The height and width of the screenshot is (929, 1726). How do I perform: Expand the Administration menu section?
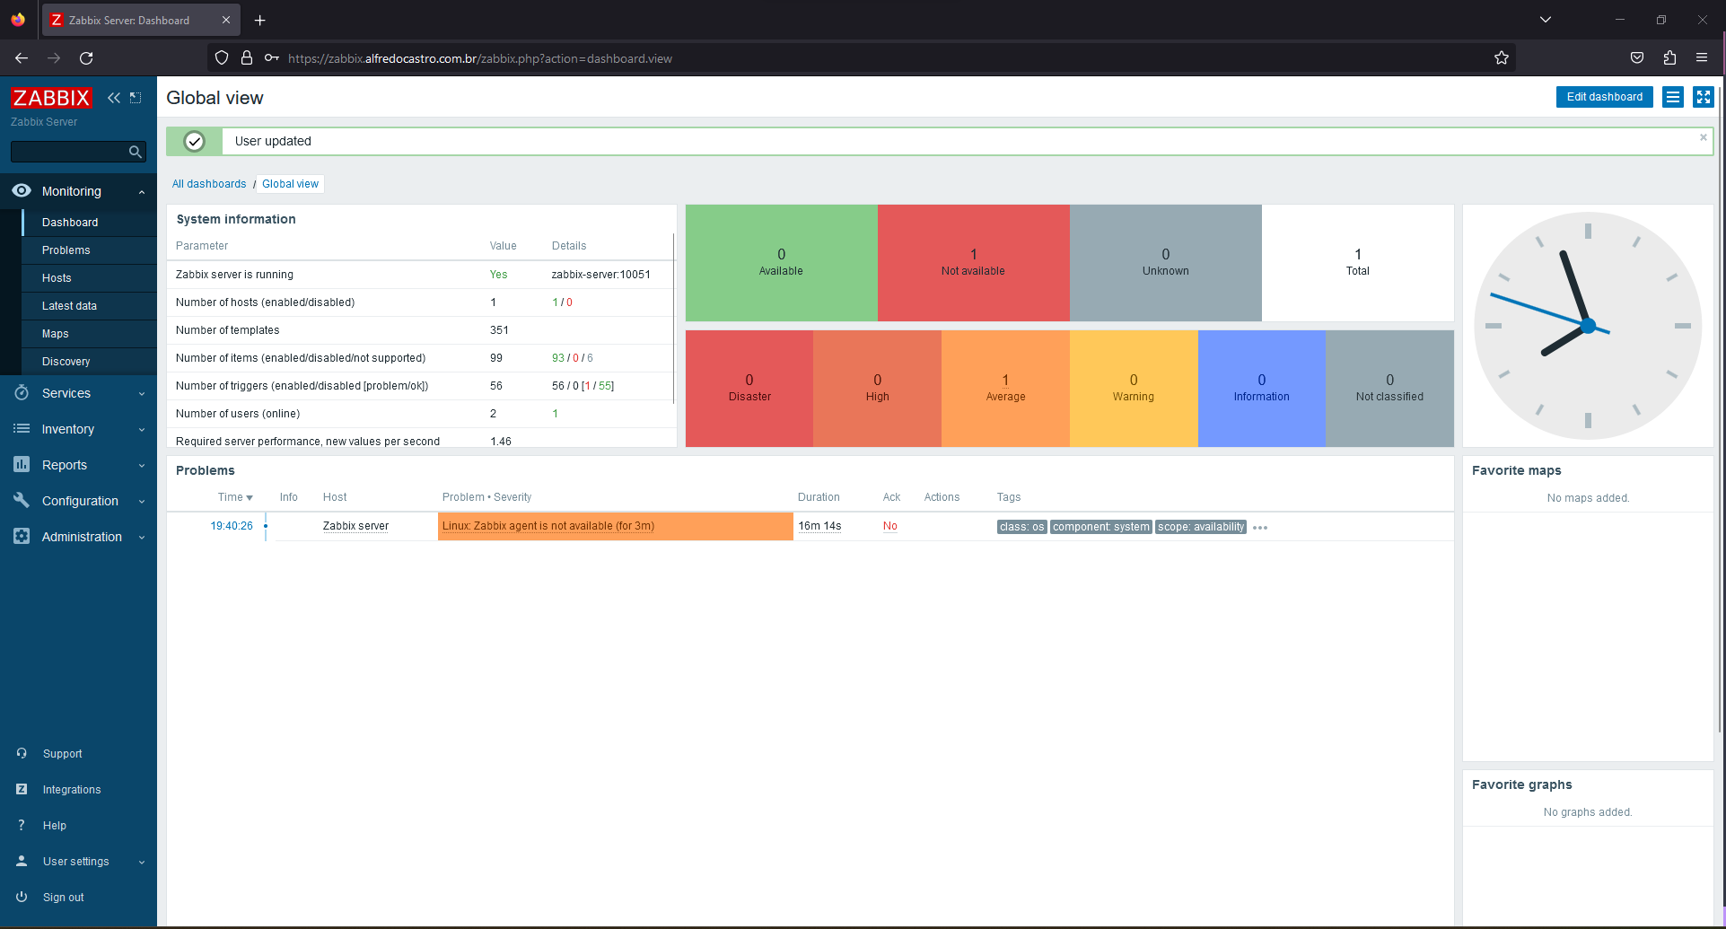point(142,538)
